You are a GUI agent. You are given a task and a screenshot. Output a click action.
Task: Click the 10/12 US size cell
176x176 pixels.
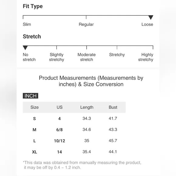59,141
